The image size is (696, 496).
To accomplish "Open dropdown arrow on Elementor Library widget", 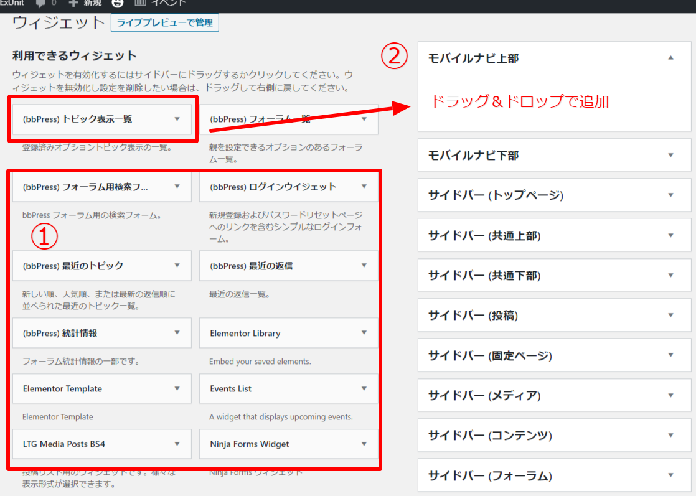I will pos(364,333).
